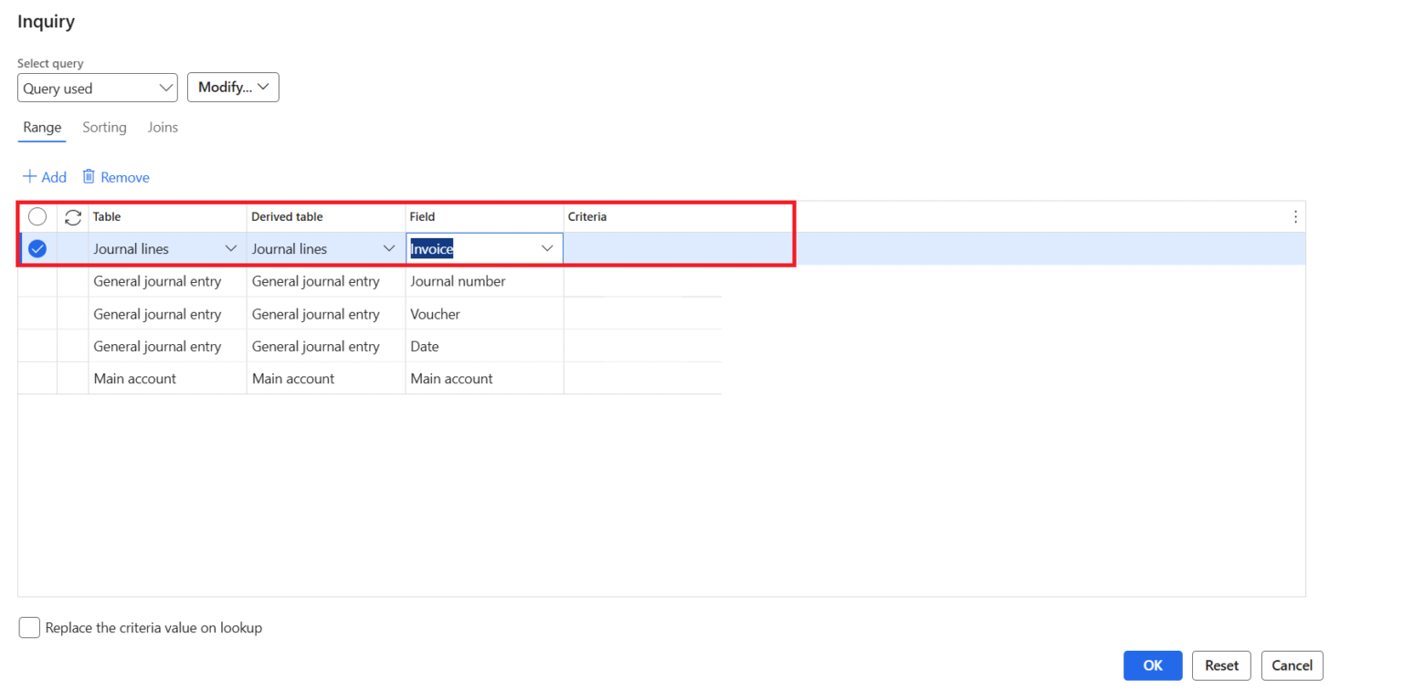Viewport: 1403px width, 690px height.
Task: Click the Add plus icon to insert a row
Action: pyautogui.click(x=29, y=176)
